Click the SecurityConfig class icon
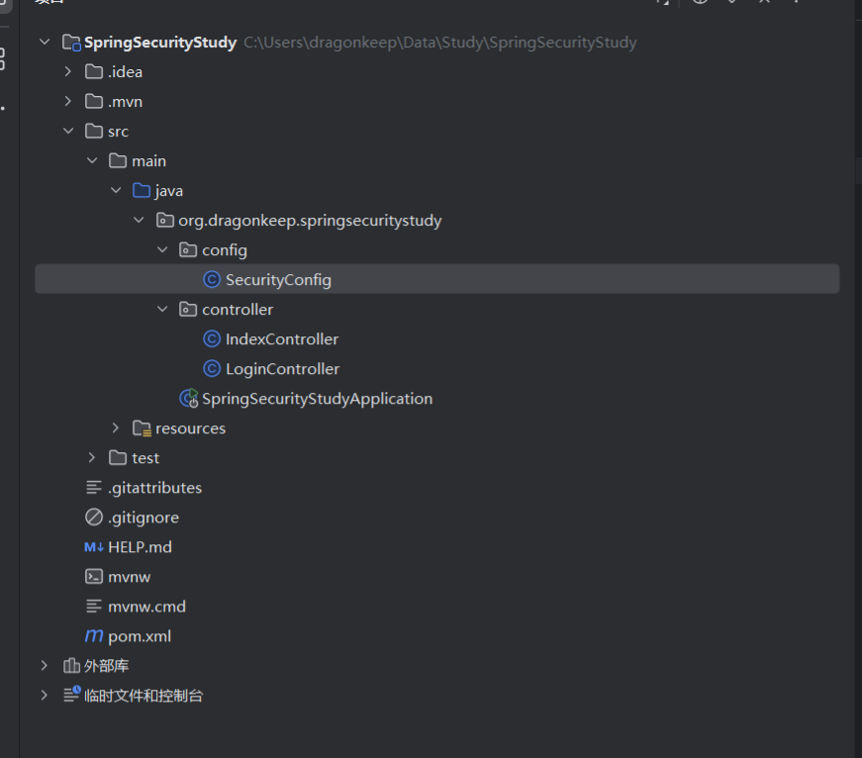This screenshot has height=758, width=862. coord(211,280)
